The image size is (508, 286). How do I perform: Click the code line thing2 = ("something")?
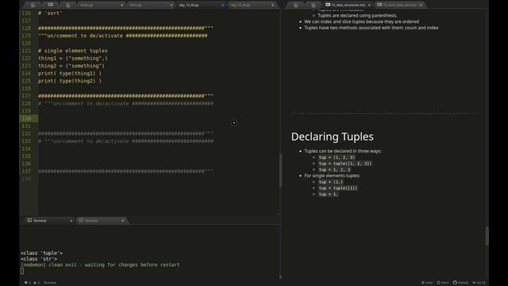(x=71, y=66)
